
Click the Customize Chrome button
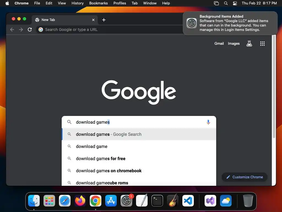click(x=245, y=177)
